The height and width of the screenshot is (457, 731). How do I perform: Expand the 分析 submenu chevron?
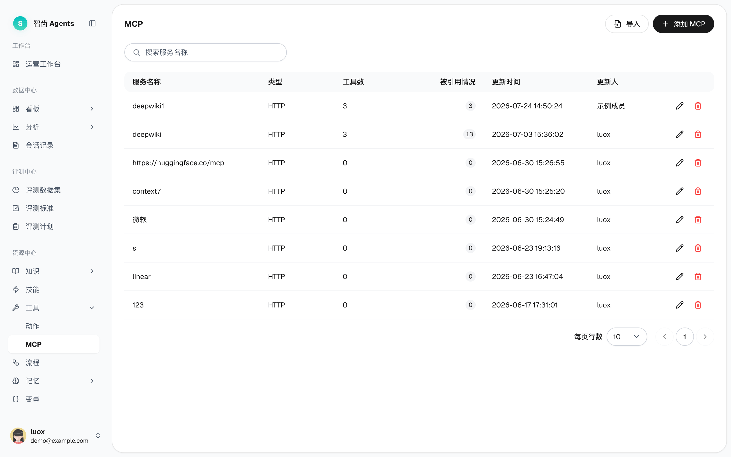point(92,127)
